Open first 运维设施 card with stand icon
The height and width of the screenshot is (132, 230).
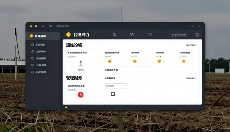point(84,61)
